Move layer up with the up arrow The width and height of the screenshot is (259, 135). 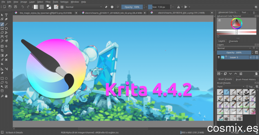[x=236, y=74]
